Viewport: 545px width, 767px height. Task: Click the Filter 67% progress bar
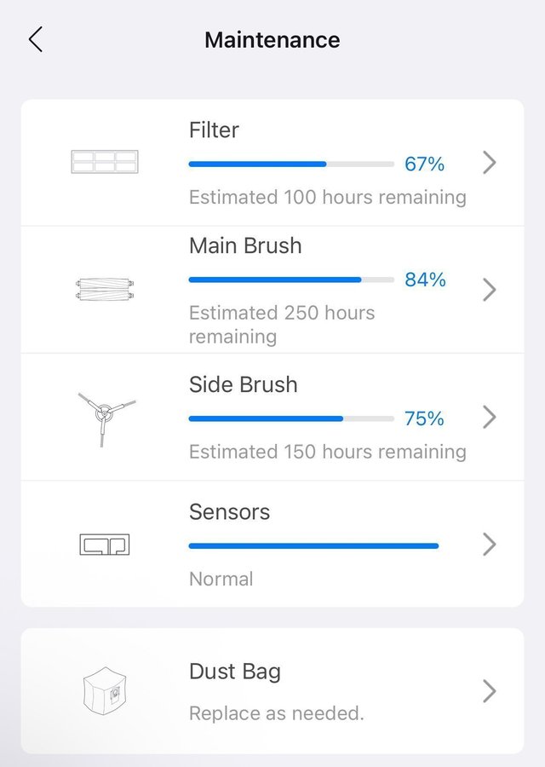click(291, 164)
